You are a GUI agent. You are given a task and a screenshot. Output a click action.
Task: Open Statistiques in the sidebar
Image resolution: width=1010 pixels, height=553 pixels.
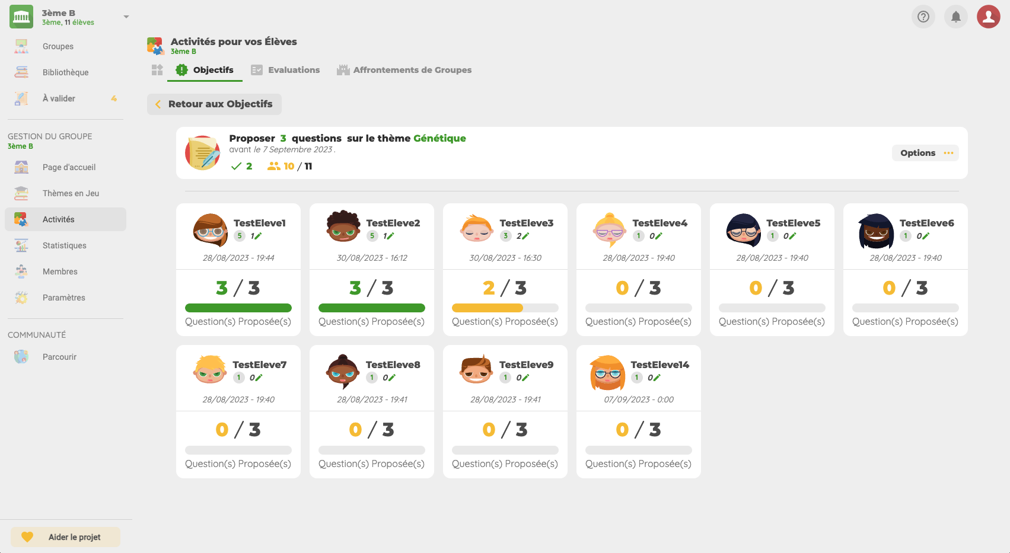65,245
